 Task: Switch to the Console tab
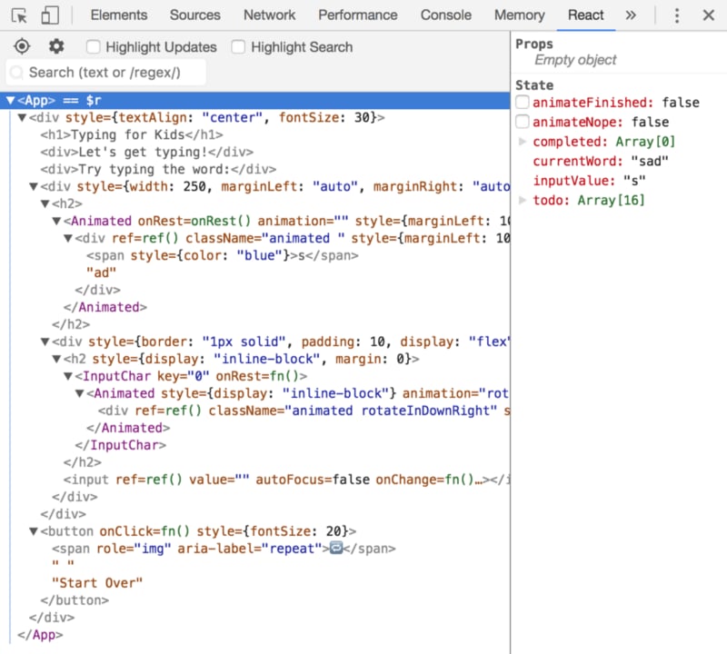click(x=445, y=15)
